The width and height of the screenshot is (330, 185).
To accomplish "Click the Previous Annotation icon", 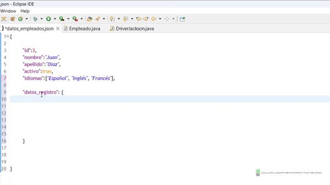I will [x=126, y=19].
